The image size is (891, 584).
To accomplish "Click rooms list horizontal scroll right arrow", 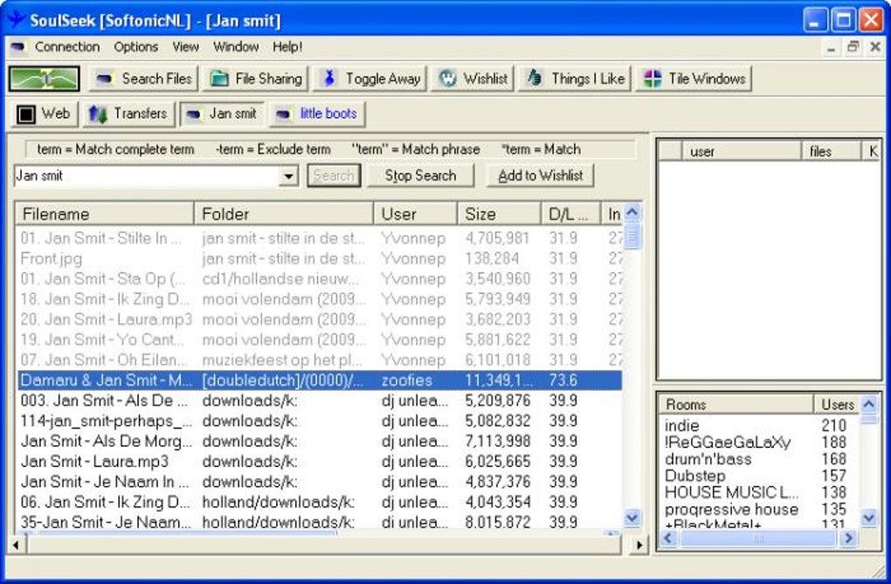I will click(x=848, y=538).
